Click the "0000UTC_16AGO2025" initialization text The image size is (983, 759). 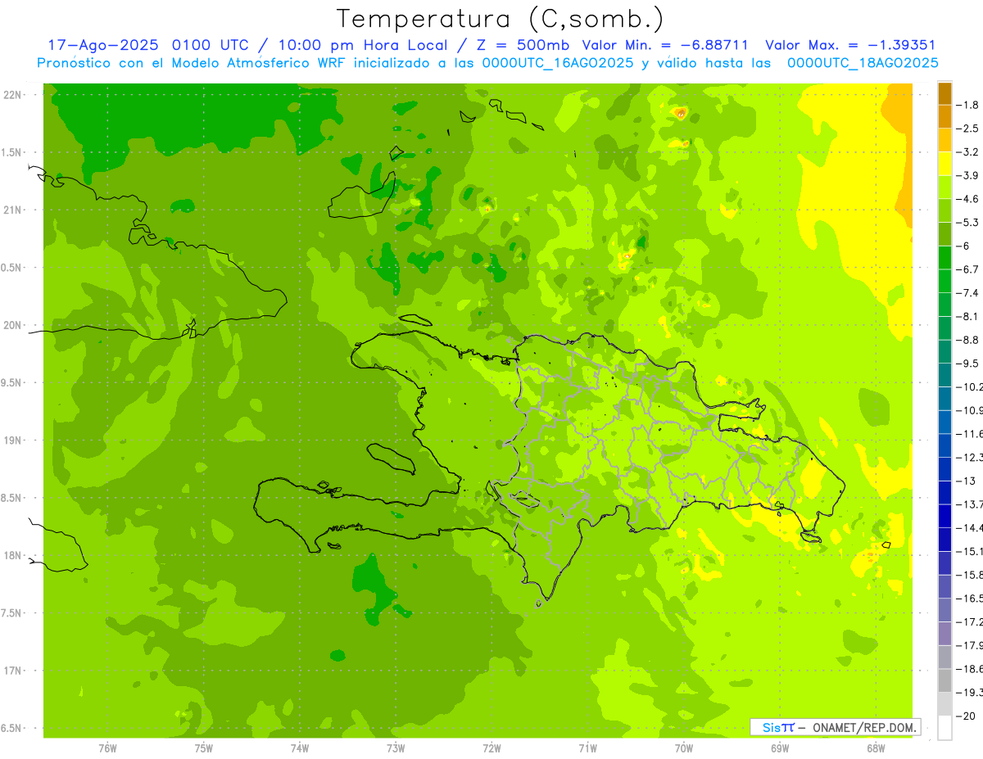(x=557, y=63)
